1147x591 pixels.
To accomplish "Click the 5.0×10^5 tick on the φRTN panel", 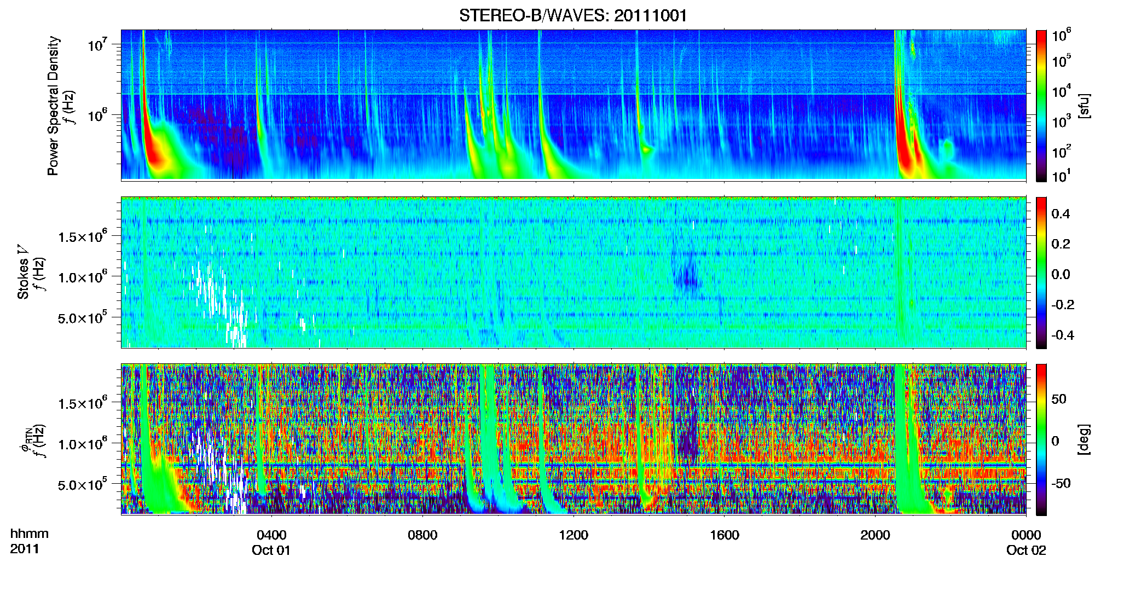I will 83,484.
